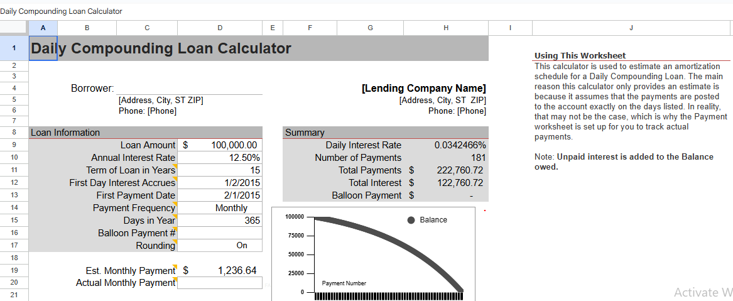
Task: Click the Days in Year label
Action: coord(149,220)
